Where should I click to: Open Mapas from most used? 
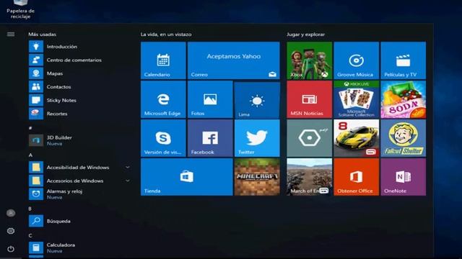(x=79, y=73)
